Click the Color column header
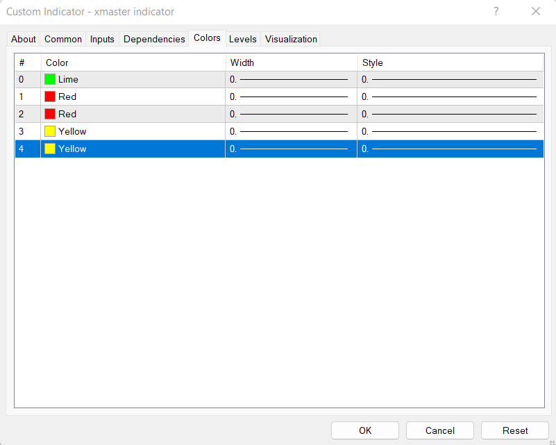 pyautogui.click(x=133, y=62)
